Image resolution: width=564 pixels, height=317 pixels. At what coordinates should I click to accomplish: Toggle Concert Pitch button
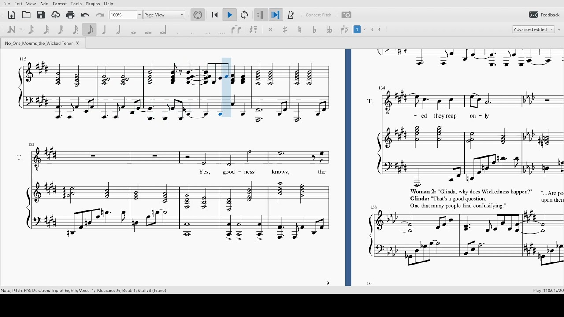click(x=319, y=15)
